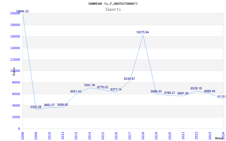
Task: Select the 6529.18 value label
Action: 196,88
